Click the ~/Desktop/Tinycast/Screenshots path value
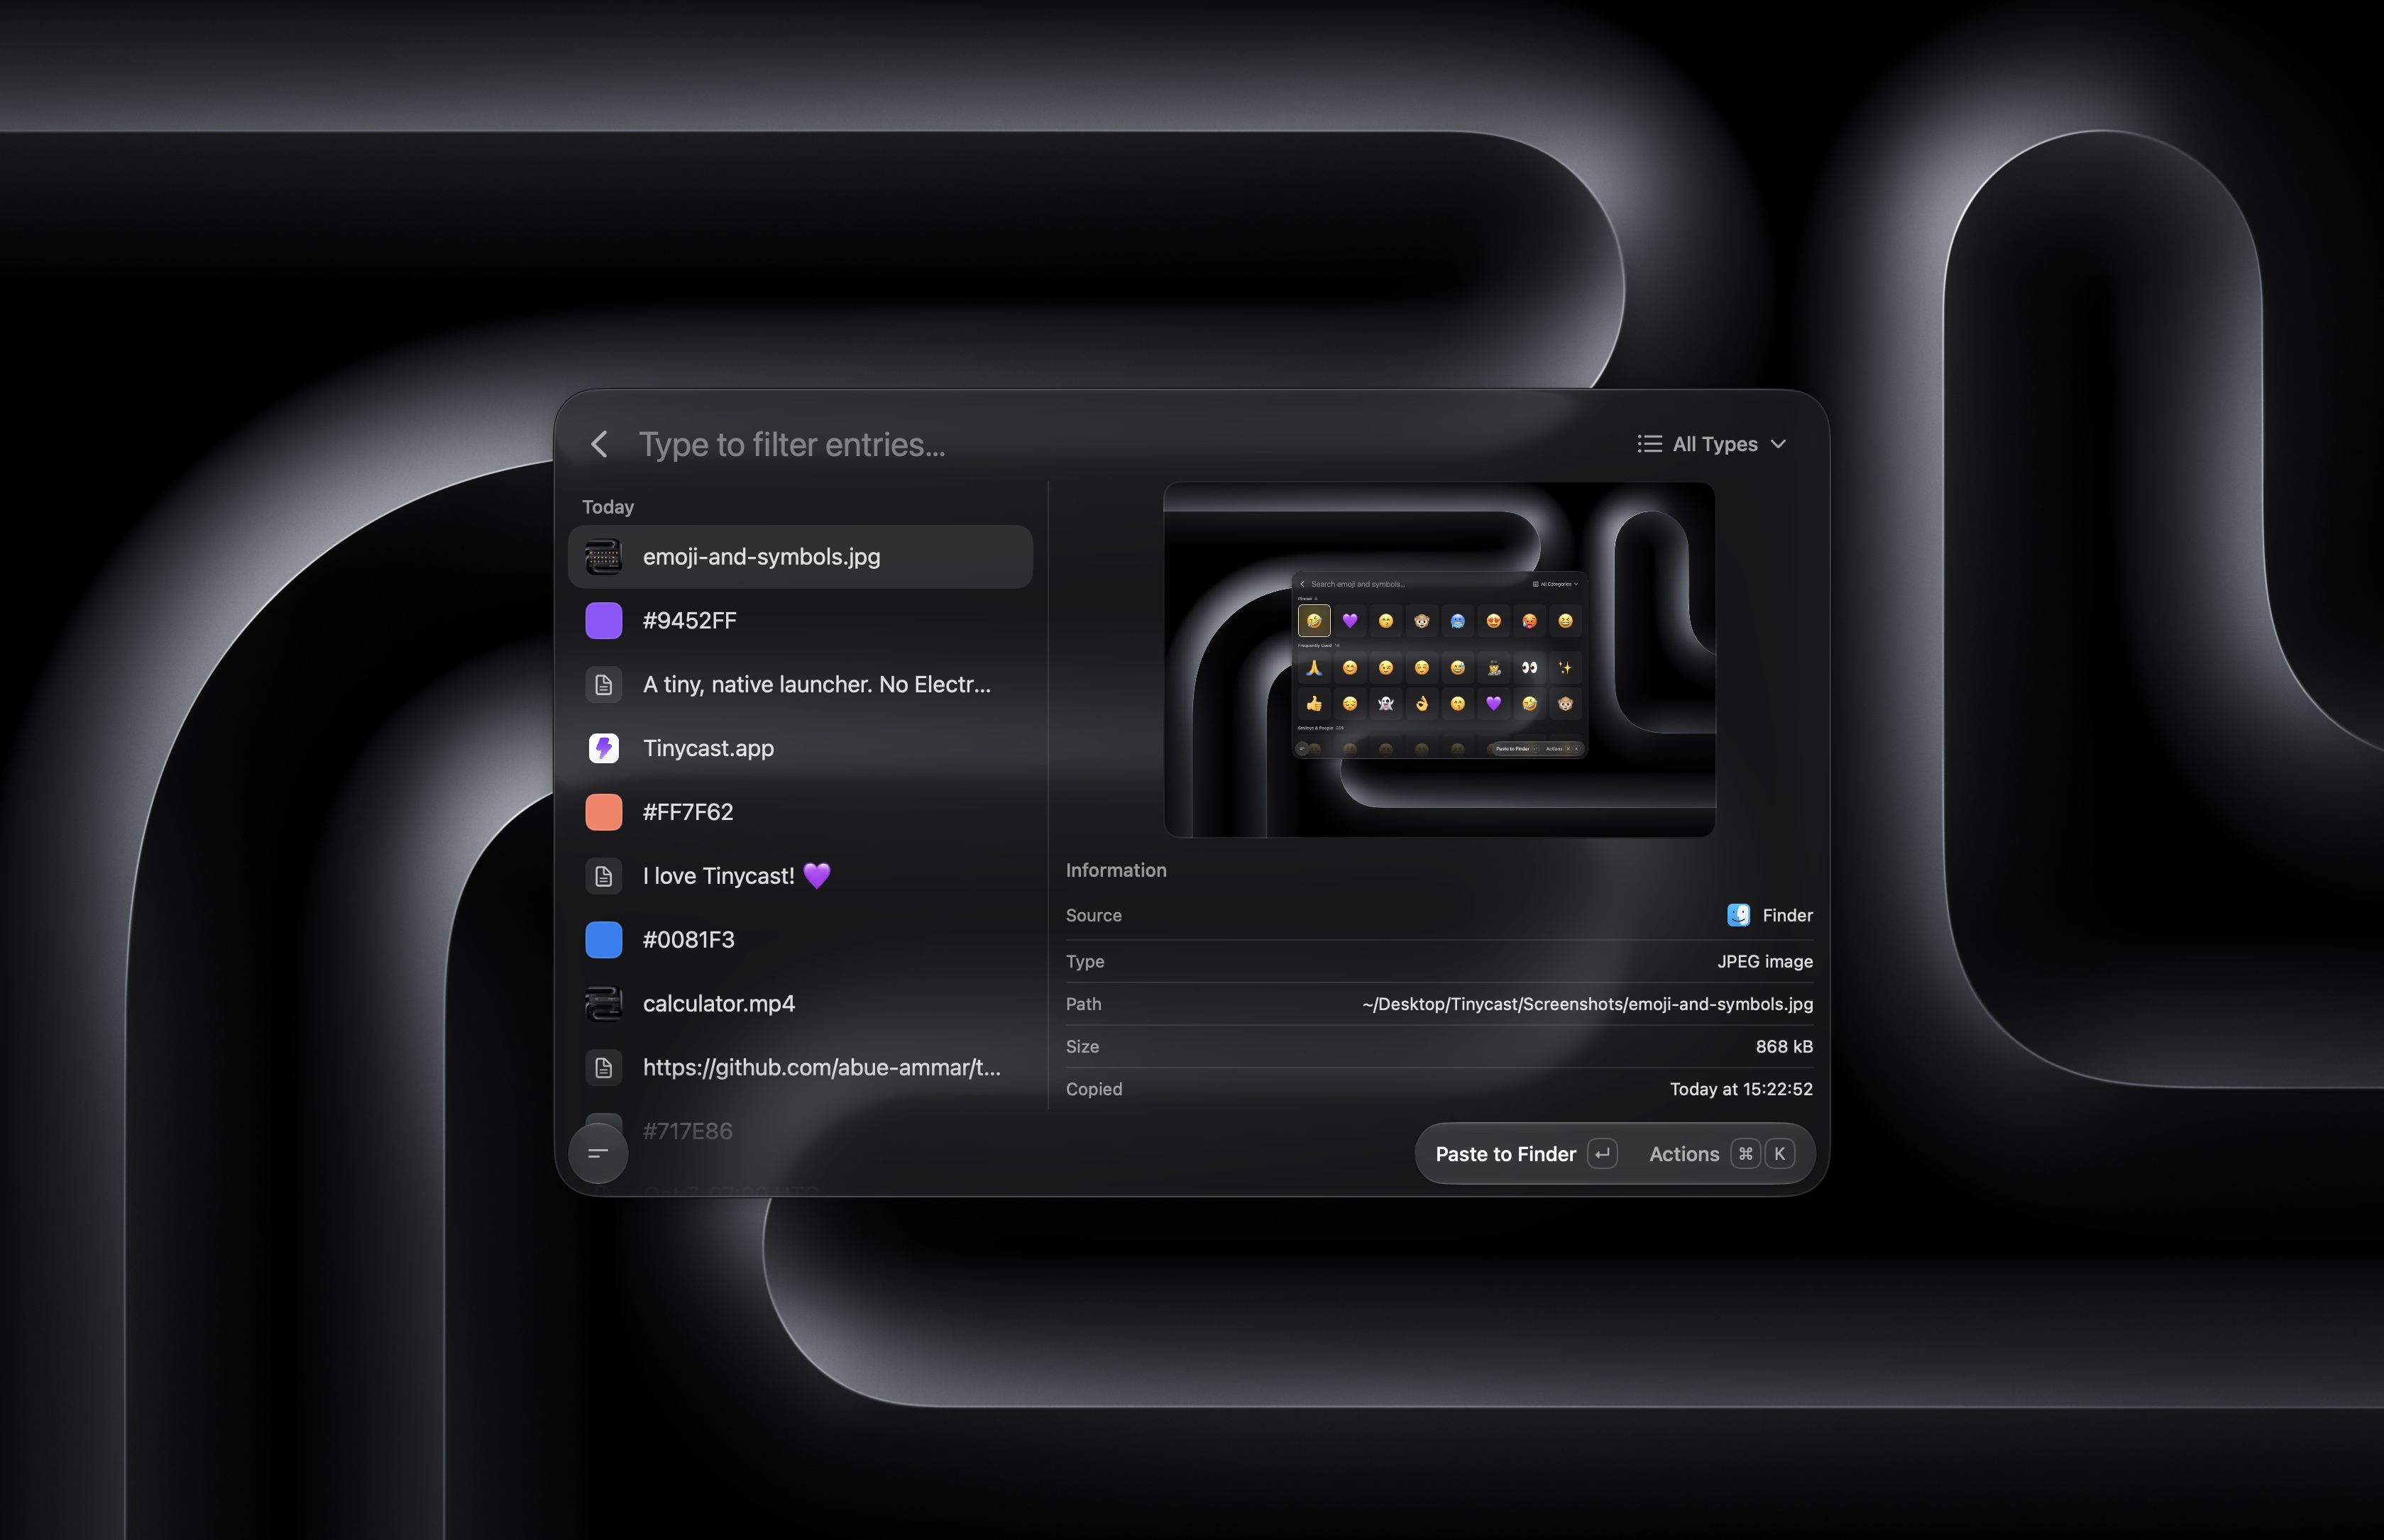2384x1540 pixels. [x=1588, y=1004]
